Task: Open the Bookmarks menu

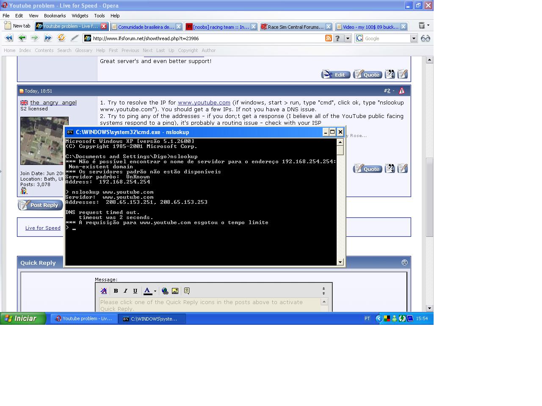Action: point(55,15)
